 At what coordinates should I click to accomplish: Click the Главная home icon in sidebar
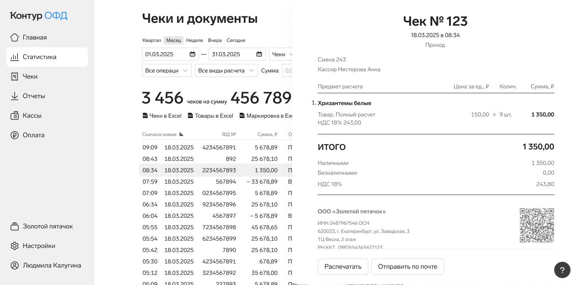point(15,37)
